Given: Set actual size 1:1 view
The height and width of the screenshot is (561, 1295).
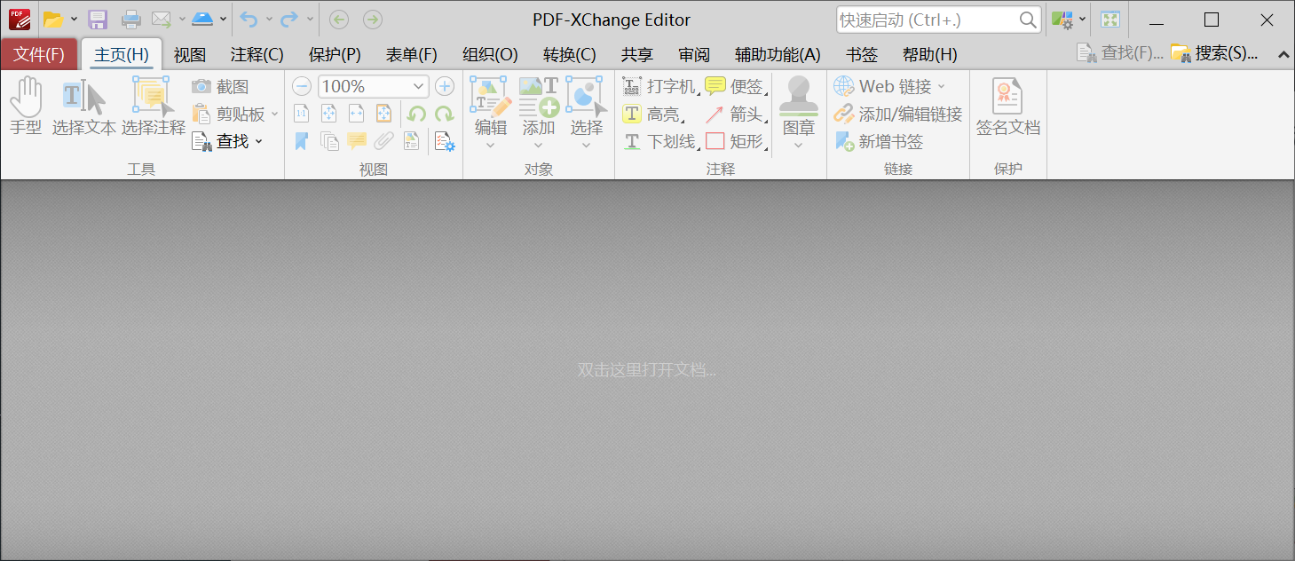Looking at the screenshot, I should [x=302, y=114].
